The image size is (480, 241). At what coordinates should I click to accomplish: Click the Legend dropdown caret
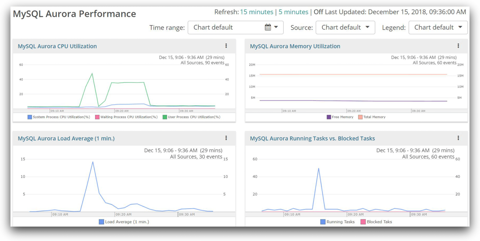461,27
